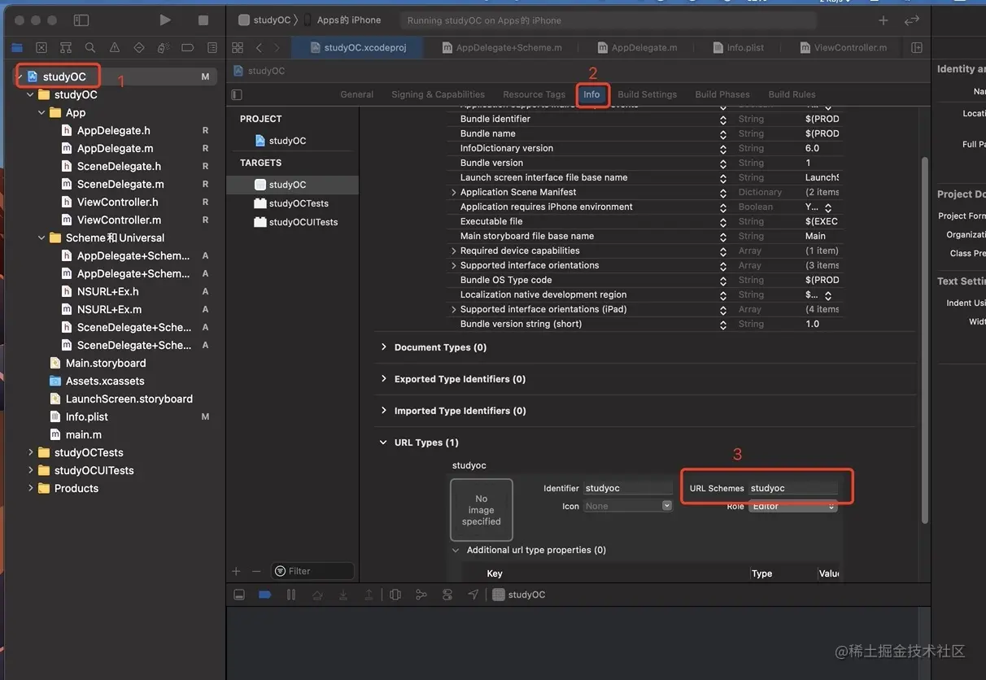986x680 pixels.
Task: Click the plus button in the top toolbar
Action: click(x=883, y=20)
